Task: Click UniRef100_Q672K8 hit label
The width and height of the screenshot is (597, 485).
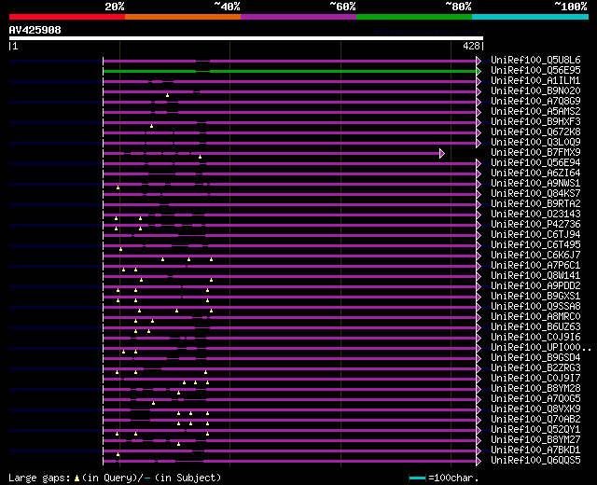Action: coord(535,132)
